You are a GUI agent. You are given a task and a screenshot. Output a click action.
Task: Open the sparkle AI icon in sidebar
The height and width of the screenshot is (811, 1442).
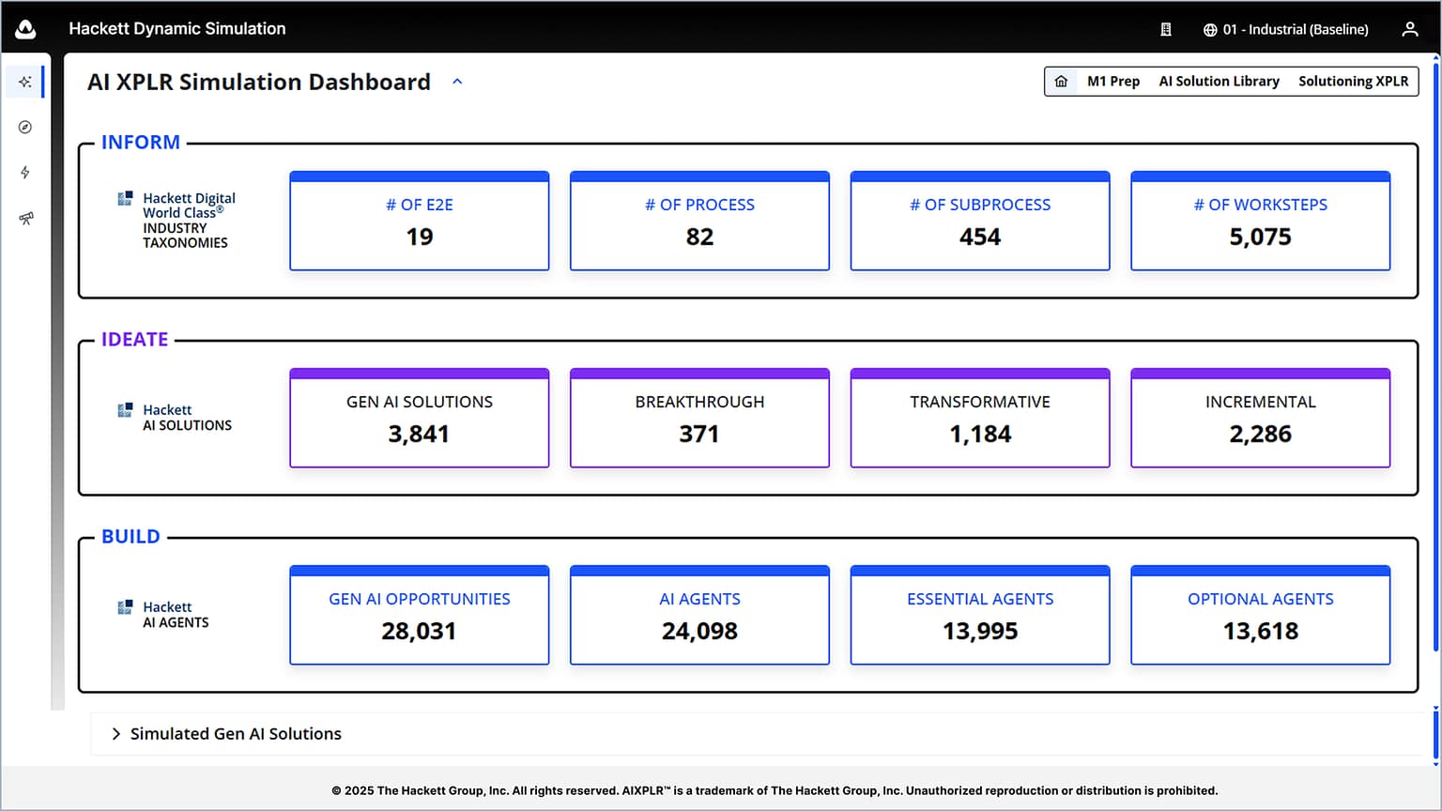[25, 82]
